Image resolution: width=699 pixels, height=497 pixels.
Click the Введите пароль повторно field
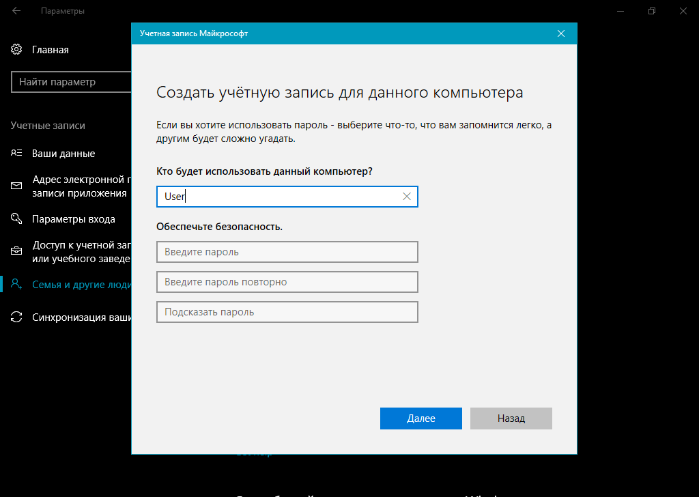[x=287, y=282]
